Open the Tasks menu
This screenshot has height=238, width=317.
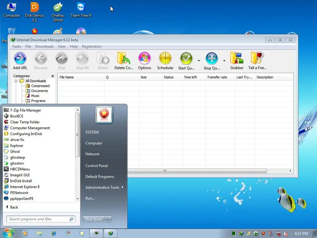17,46
